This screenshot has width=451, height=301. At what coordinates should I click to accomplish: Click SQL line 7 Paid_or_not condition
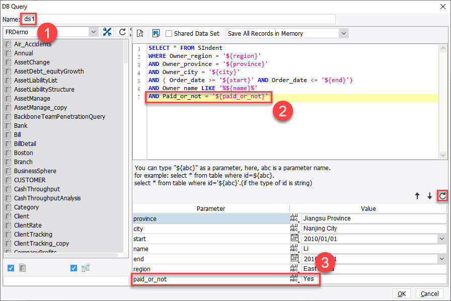coord(208,97)
